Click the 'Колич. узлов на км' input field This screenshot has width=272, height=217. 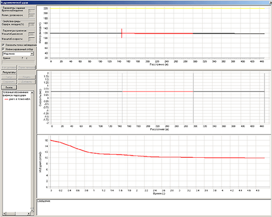coord(31,16)
